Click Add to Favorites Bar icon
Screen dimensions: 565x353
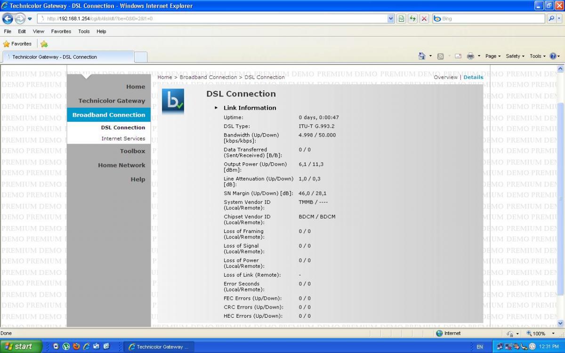[44, 44]
